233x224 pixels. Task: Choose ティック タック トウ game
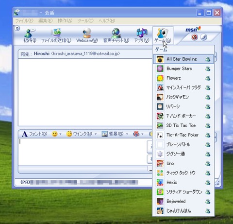point(183,173)
